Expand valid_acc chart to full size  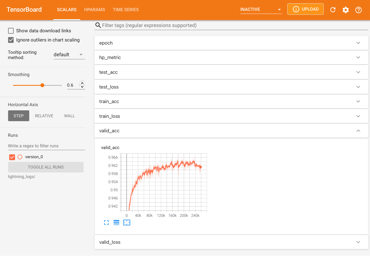point(106,223)
